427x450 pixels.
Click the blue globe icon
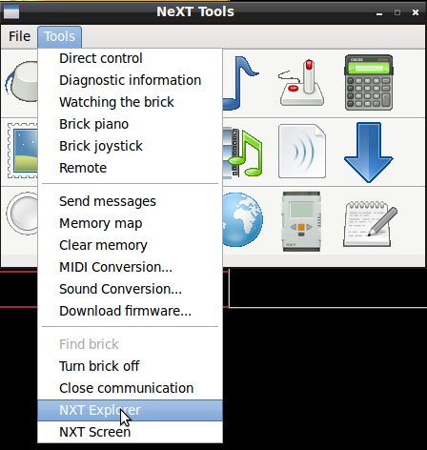(x=243, y=219)
